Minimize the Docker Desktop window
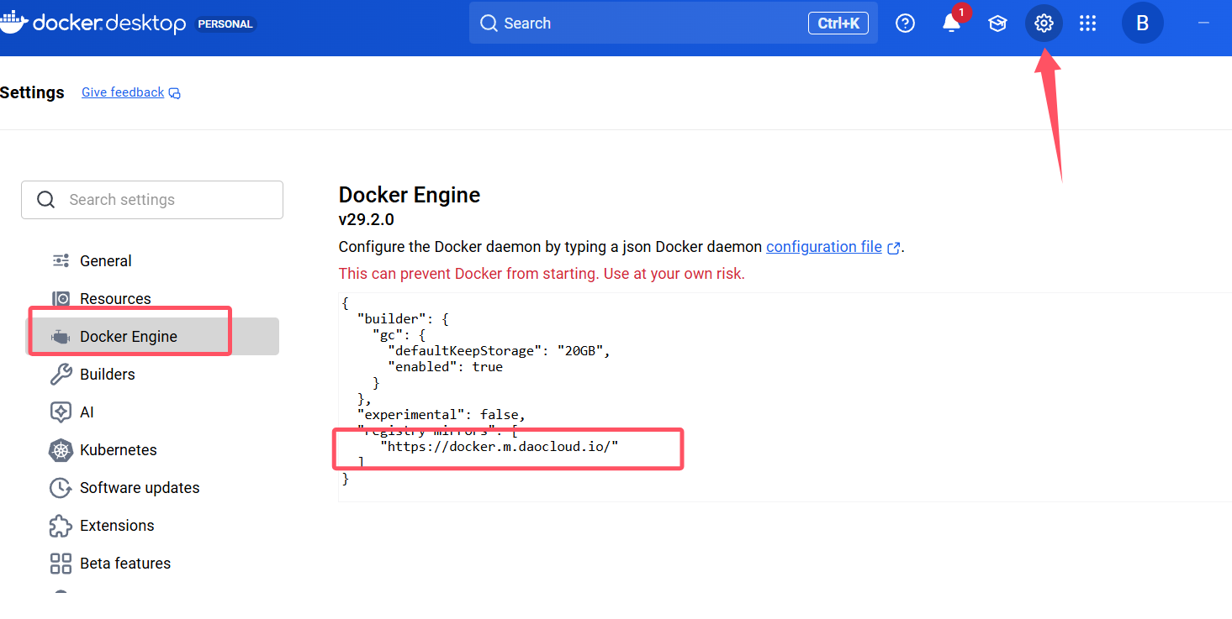1232x619 pixels. (x=1203, y=24)
